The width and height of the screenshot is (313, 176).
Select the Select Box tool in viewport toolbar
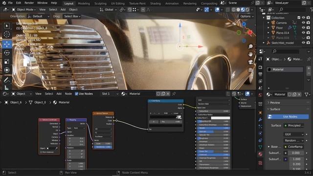pos(7,26)
